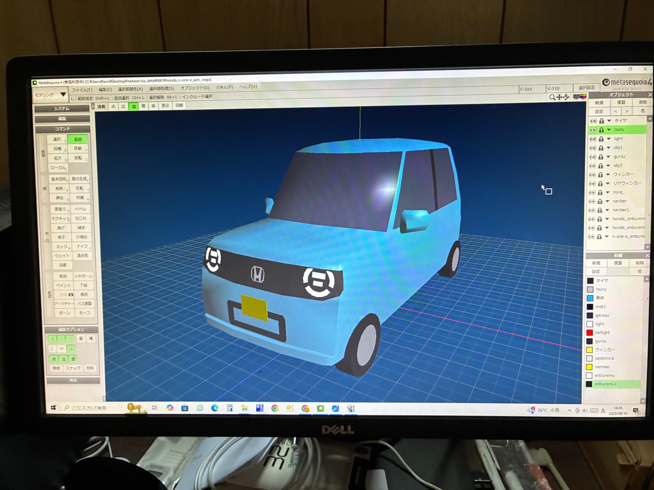This screenshot has height=490, width=654.
Task: Click 削除 in the 材質 panel
Action: [639, 263]
